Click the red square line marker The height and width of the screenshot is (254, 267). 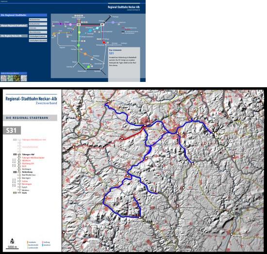coord(104,42)
